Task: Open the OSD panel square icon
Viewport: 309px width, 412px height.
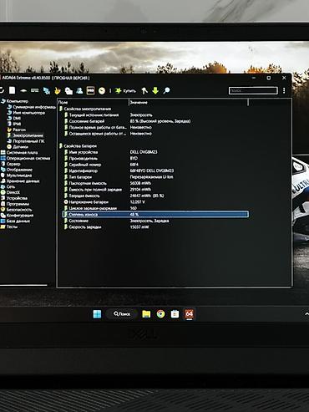Action: tap(90, 90)
